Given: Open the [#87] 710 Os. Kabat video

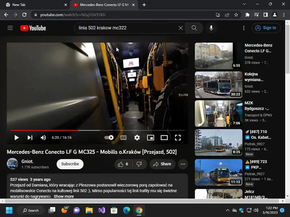Looking at the screenshot, I should pos(258,134).
